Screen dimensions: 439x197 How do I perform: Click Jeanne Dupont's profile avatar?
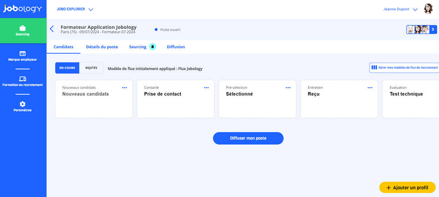click(x=428, y=9)
